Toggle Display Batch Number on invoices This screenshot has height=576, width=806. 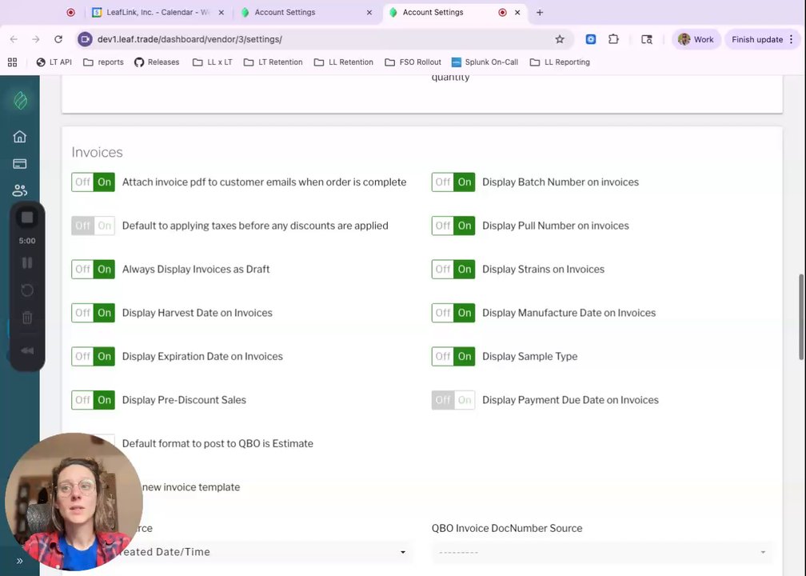coord(453,182)
